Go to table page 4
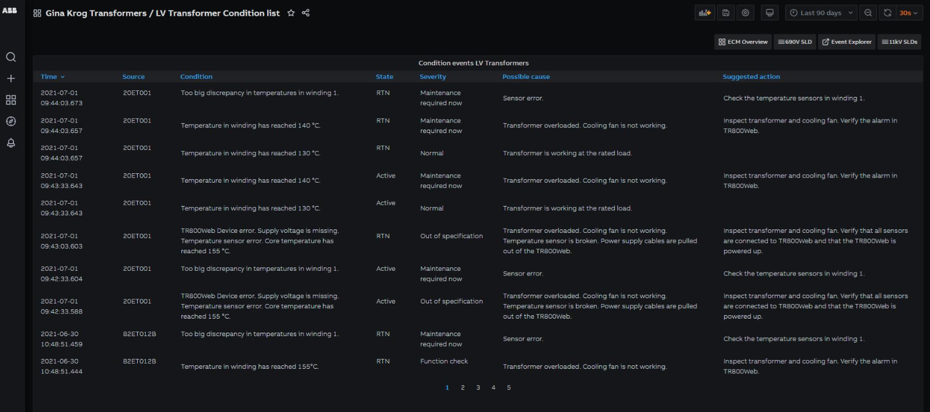 coord(494,387)
